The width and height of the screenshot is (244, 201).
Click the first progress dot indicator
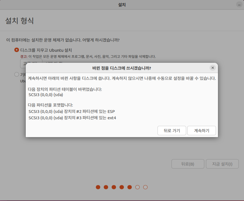(98, 187)
